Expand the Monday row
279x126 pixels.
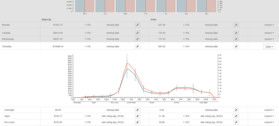pos(269,25)
